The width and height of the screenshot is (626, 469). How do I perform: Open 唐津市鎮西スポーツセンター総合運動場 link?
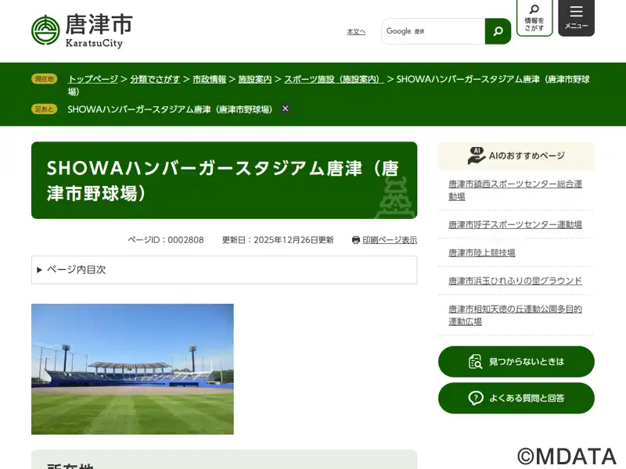pos(515,190)
